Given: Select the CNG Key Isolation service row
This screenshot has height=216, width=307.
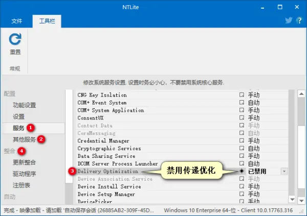Looking at the screenshot, I should 182,95.
